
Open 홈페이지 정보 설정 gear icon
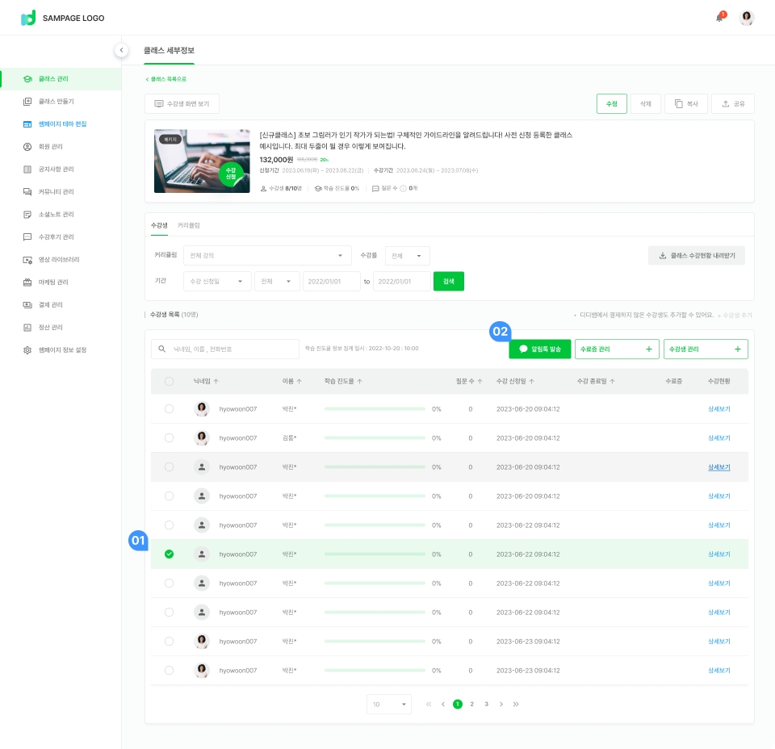coord(27,350)
